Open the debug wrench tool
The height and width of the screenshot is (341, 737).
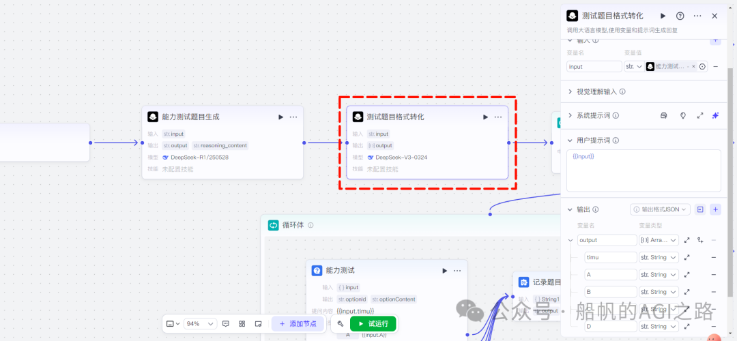pyautogui.click(x=341, y=324)
